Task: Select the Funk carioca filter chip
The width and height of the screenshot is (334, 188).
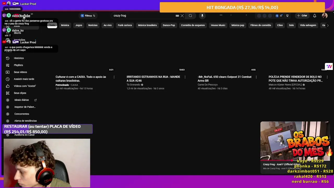Action: pyautogui.click(x=125, y=25)
